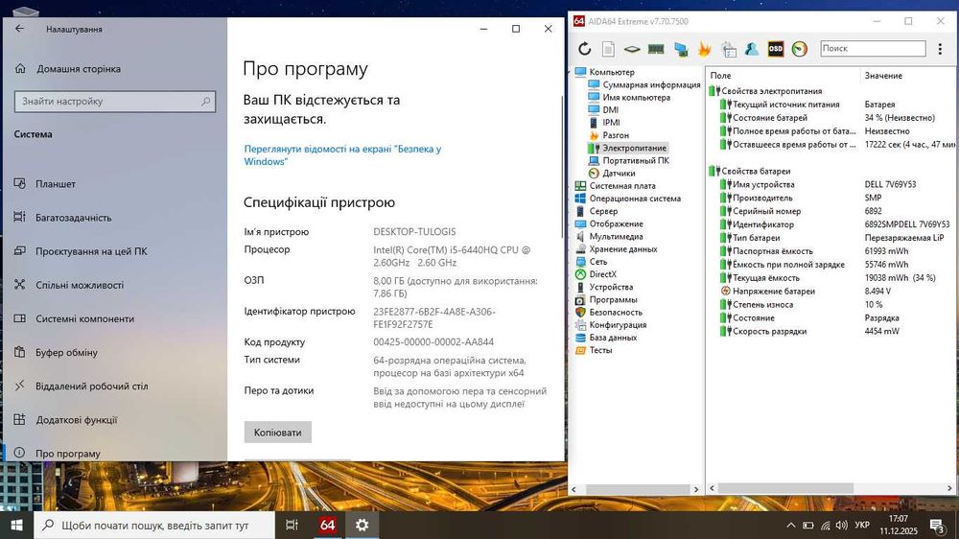This screenshot has width=959, height=539.
Task: Click the Копіювати button
Action: pos(278,432)
